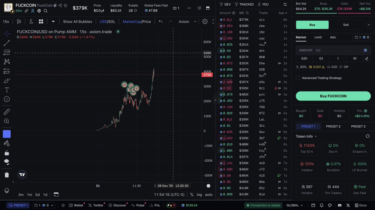Open the three-dot more options menu
The width and height of the screenshot is (375, 210).
(189, 8)
